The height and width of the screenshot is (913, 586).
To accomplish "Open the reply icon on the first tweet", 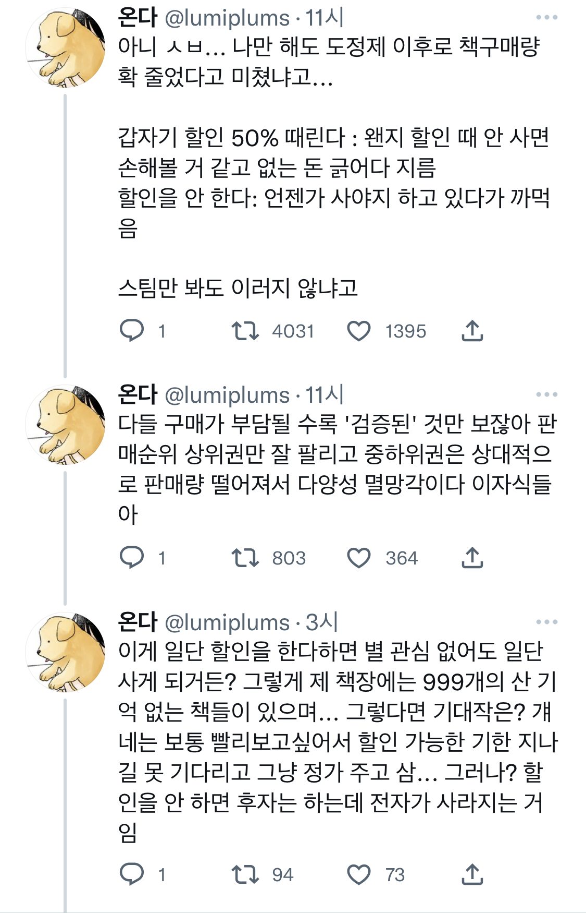I will [132, 330].
